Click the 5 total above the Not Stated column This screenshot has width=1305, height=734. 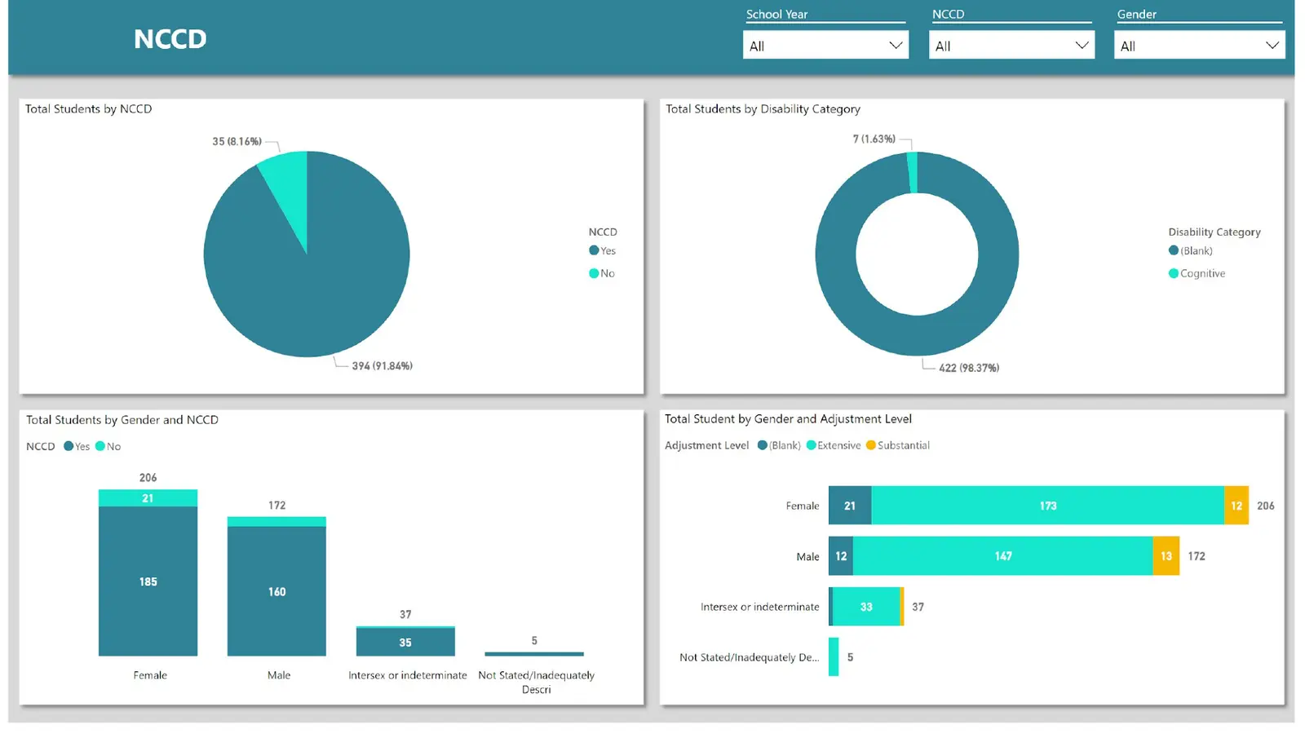(x=534, y=640)
